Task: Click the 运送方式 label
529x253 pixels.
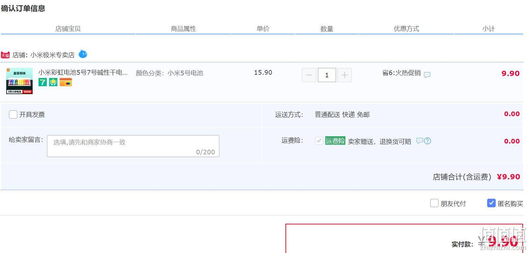Action: point(289,114)
